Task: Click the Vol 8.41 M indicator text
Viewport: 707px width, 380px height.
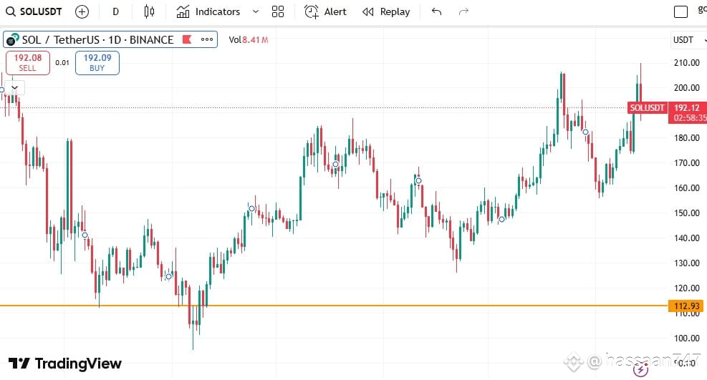Action: (249, 39)
